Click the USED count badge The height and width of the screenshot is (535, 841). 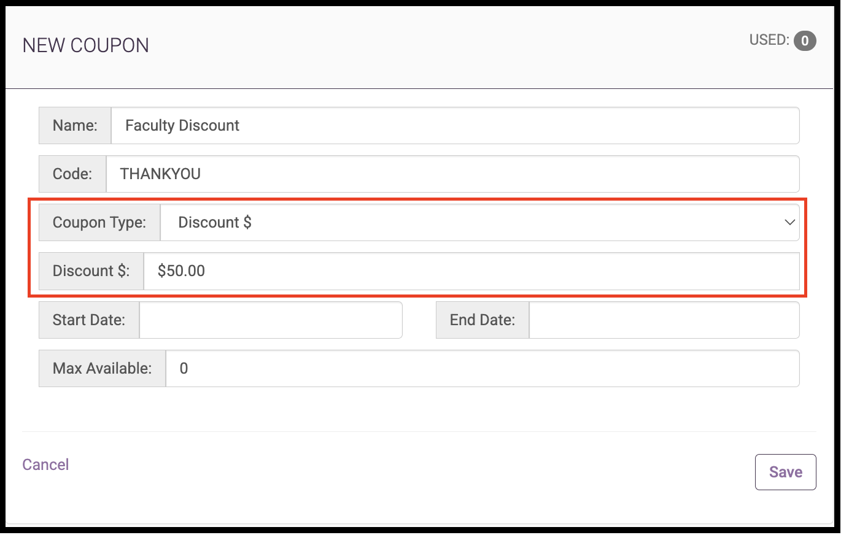(805, 41)
